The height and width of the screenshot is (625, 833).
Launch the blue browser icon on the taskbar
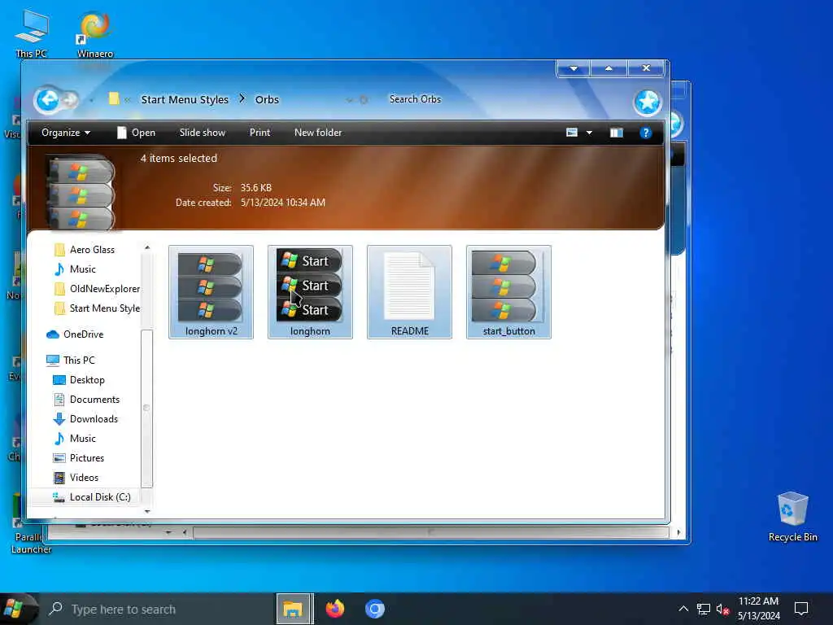pyautogui.click(x=374, y=609)
